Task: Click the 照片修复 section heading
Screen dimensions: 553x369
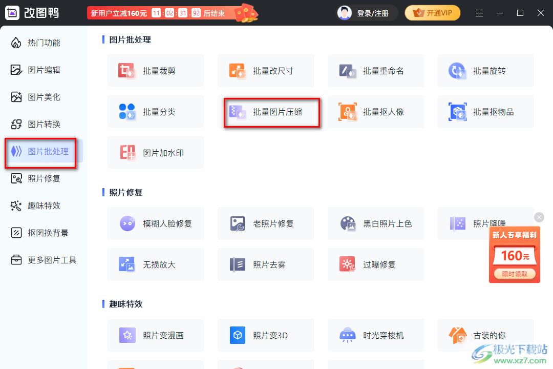Action: [125, 192]
